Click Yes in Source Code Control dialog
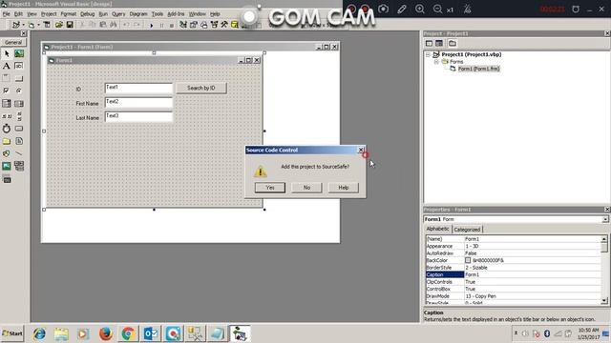 [x=270, y=188]
